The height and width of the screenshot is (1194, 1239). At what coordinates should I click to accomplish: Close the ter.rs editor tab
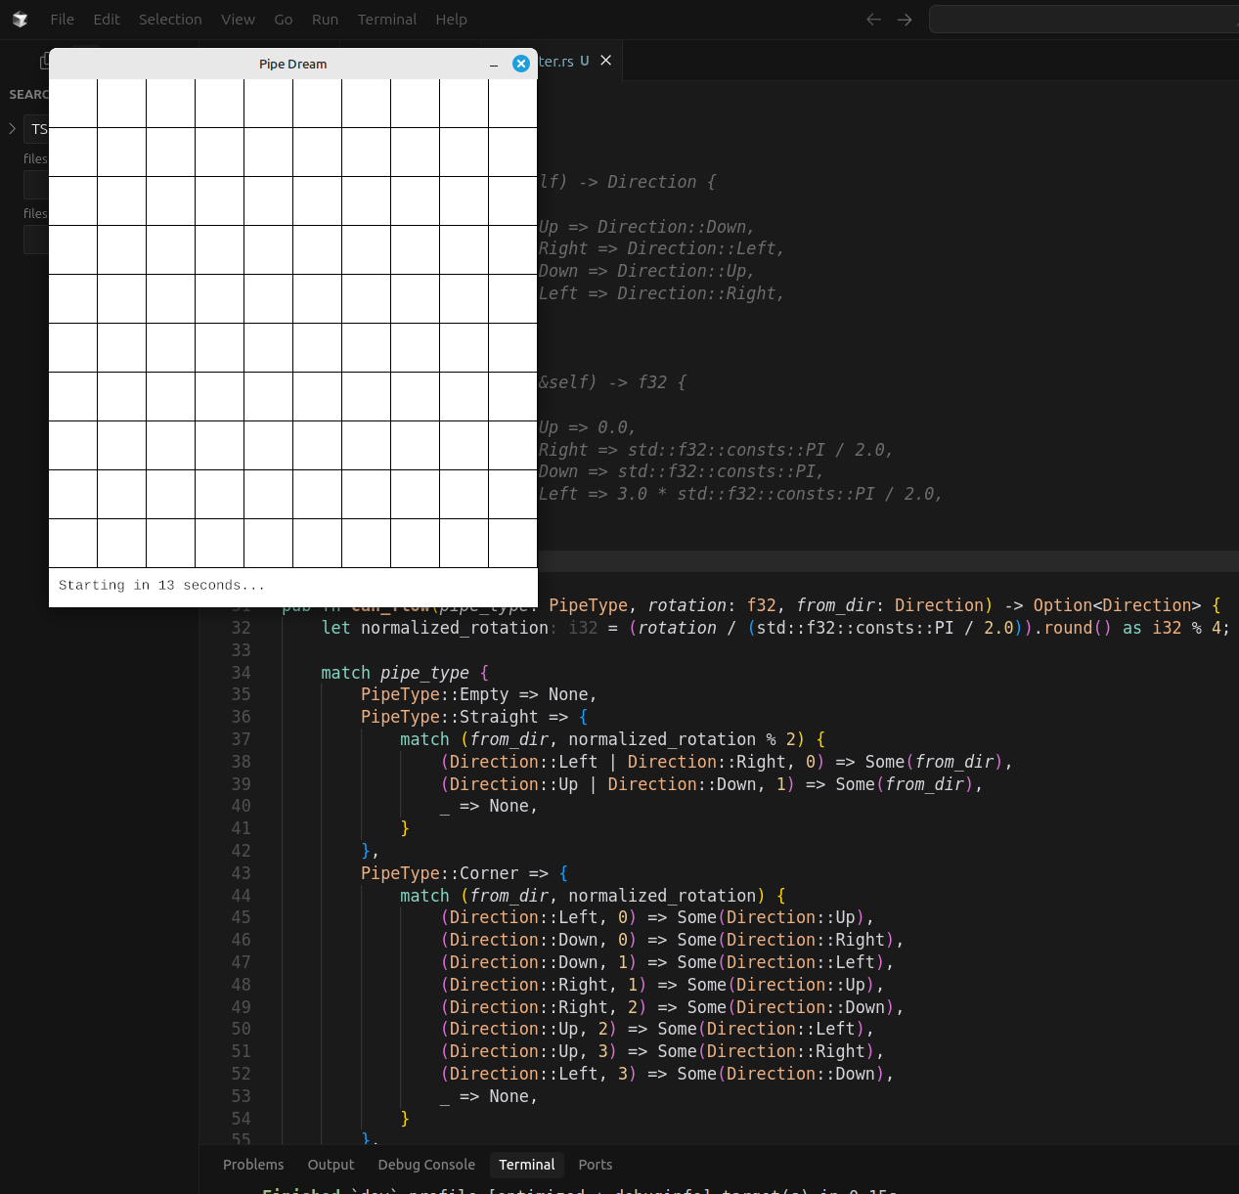(x=606, y=61)
